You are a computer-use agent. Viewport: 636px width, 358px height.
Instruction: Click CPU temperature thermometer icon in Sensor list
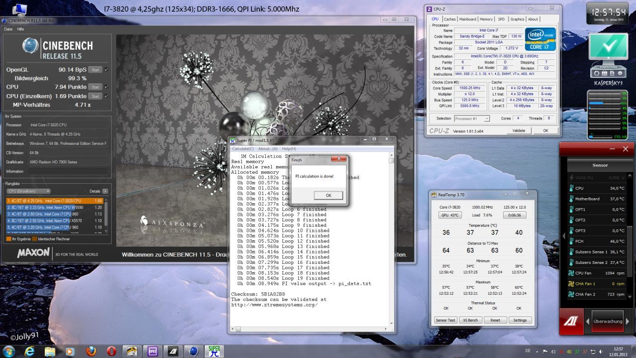click(571, 188)
